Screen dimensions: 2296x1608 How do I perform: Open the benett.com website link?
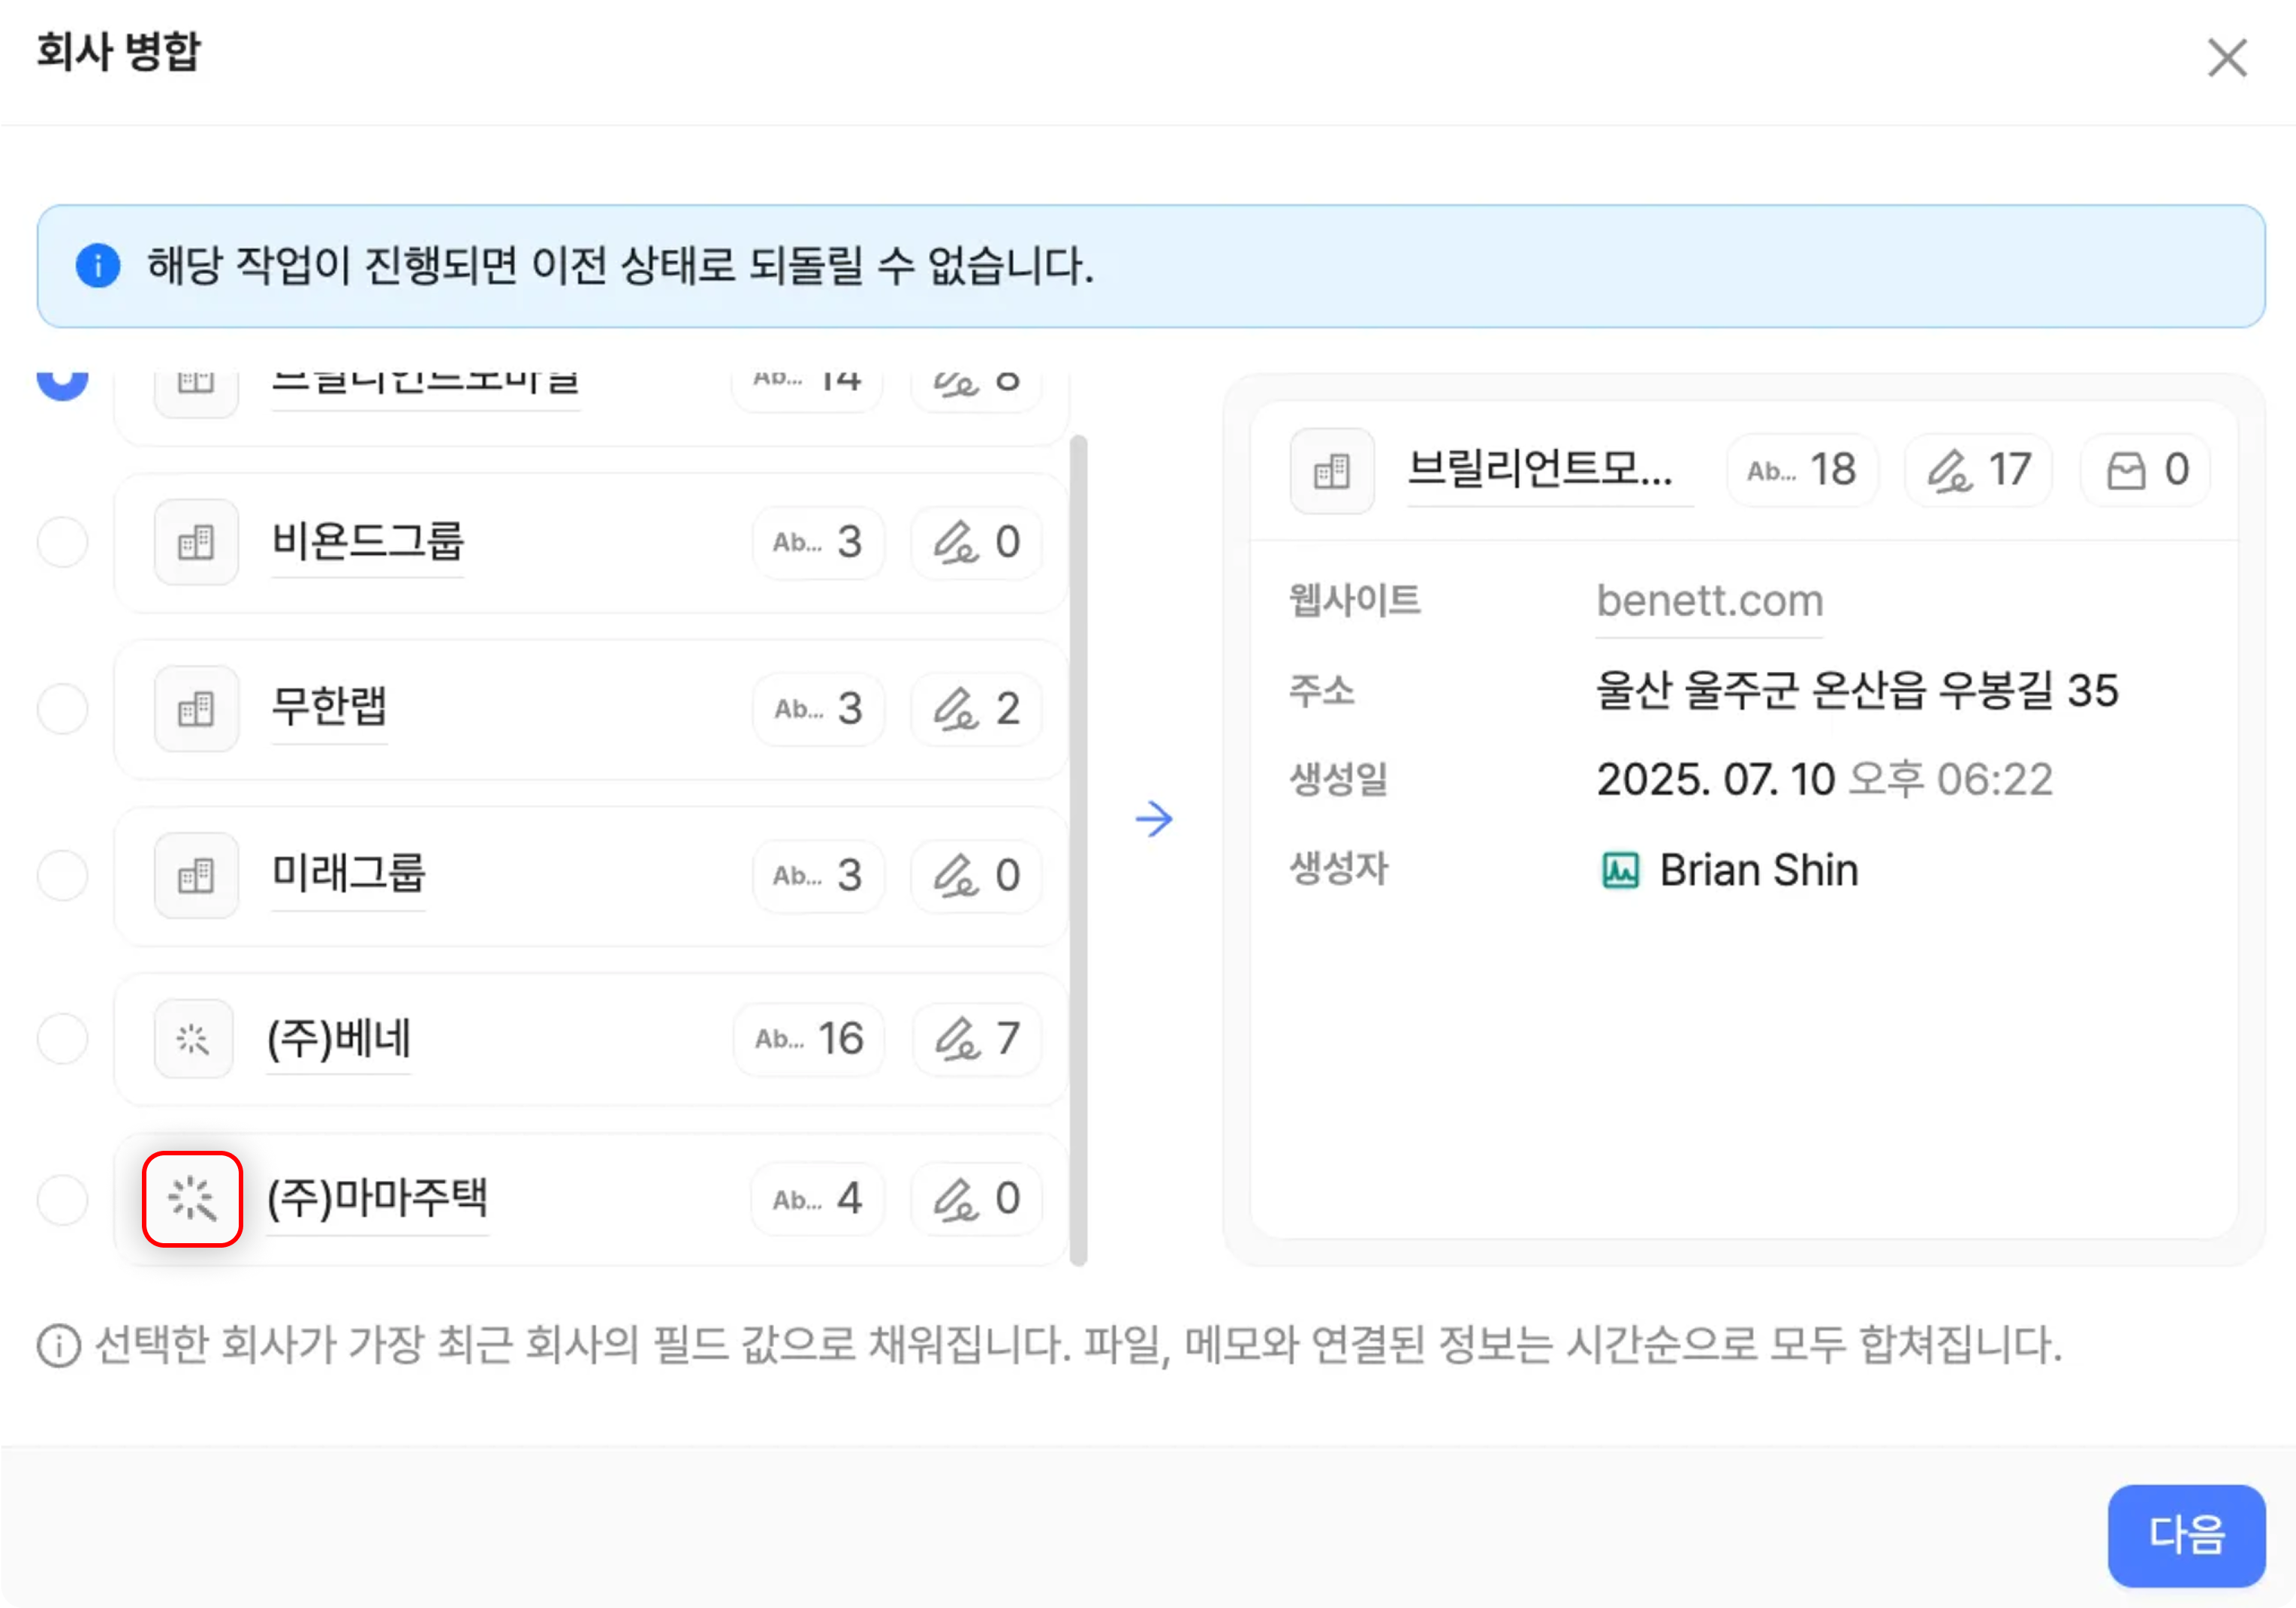tap(1709, 601)
